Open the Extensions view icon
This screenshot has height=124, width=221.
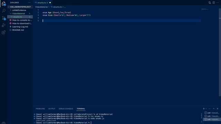tap(4, 32)
